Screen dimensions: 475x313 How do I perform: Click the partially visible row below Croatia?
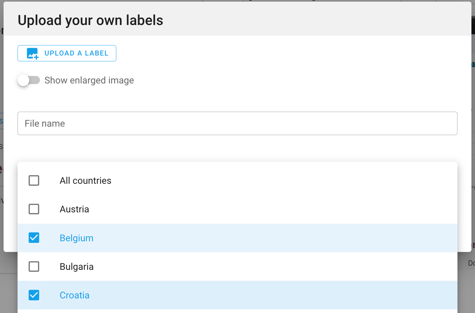[x=237, y=311]
